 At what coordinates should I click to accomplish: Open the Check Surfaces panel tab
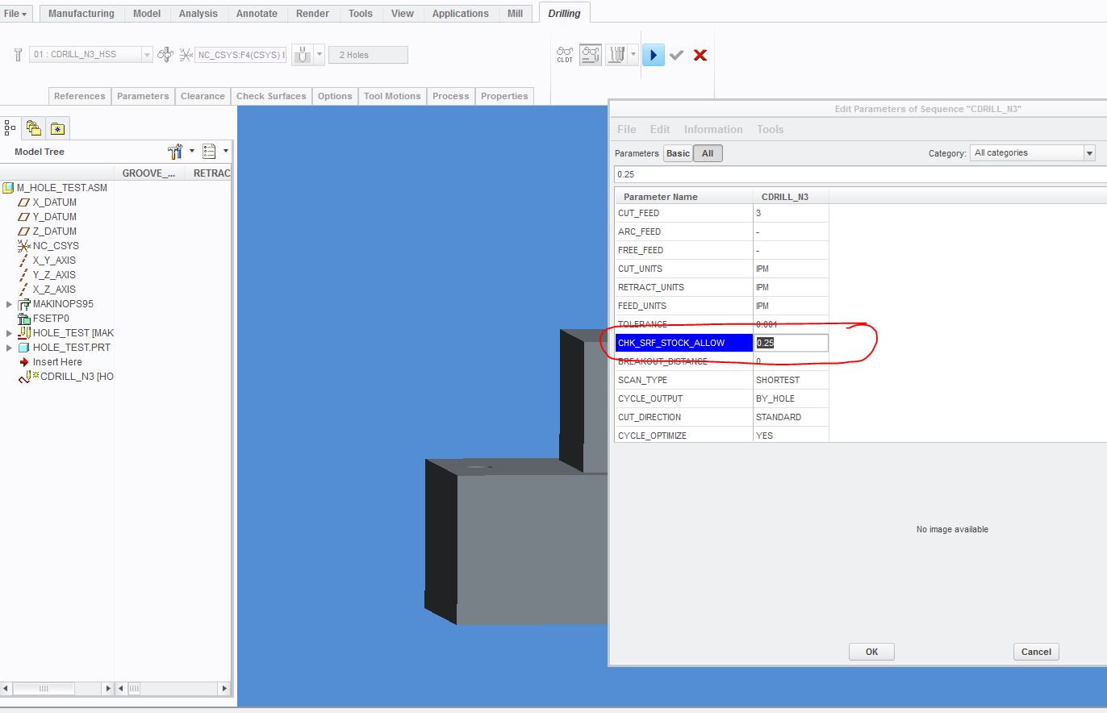coord(271,96)
